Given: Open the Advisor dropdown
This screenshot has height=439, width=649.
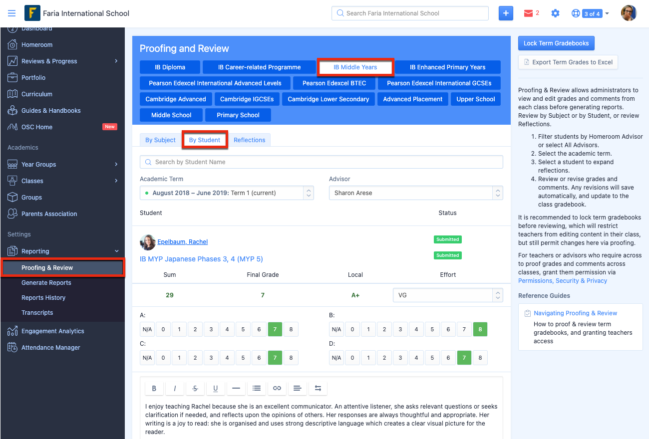Looking at the screenshot, I should click(x=416, y=193).
